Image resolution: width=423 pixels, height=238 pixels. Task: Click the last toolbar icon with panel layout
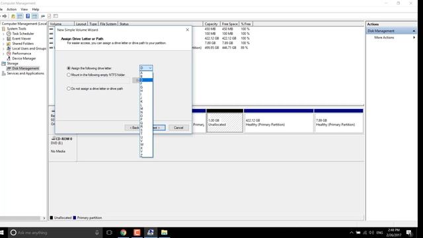click(x=56, y=16)
